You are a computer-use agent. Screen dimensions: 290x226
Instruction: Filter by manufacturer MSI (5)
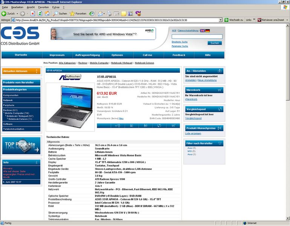pyautogui.click(x=192, y=151)
